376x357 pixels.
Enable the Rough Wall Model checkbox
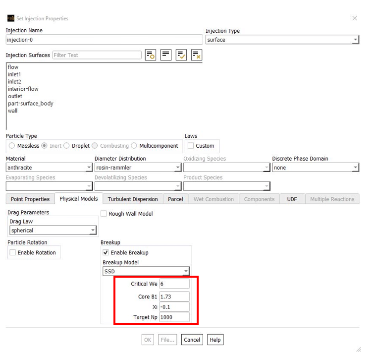104,214
